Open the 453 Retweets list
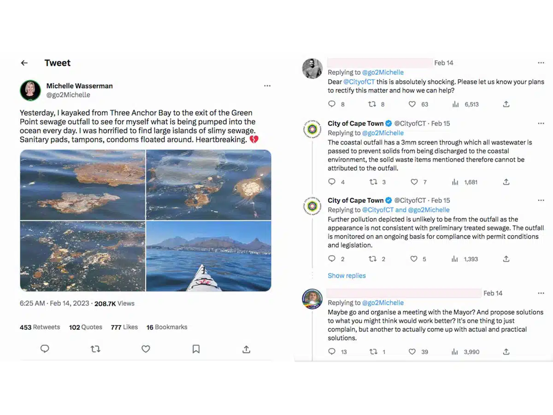553x415 pixels. 40,327
